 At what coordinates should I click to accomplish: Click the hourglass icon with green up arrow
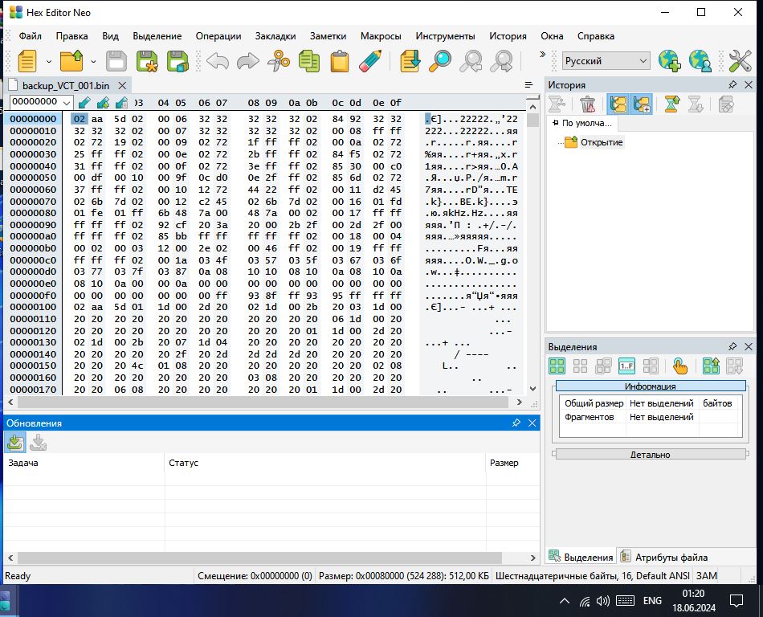(672, 104)
